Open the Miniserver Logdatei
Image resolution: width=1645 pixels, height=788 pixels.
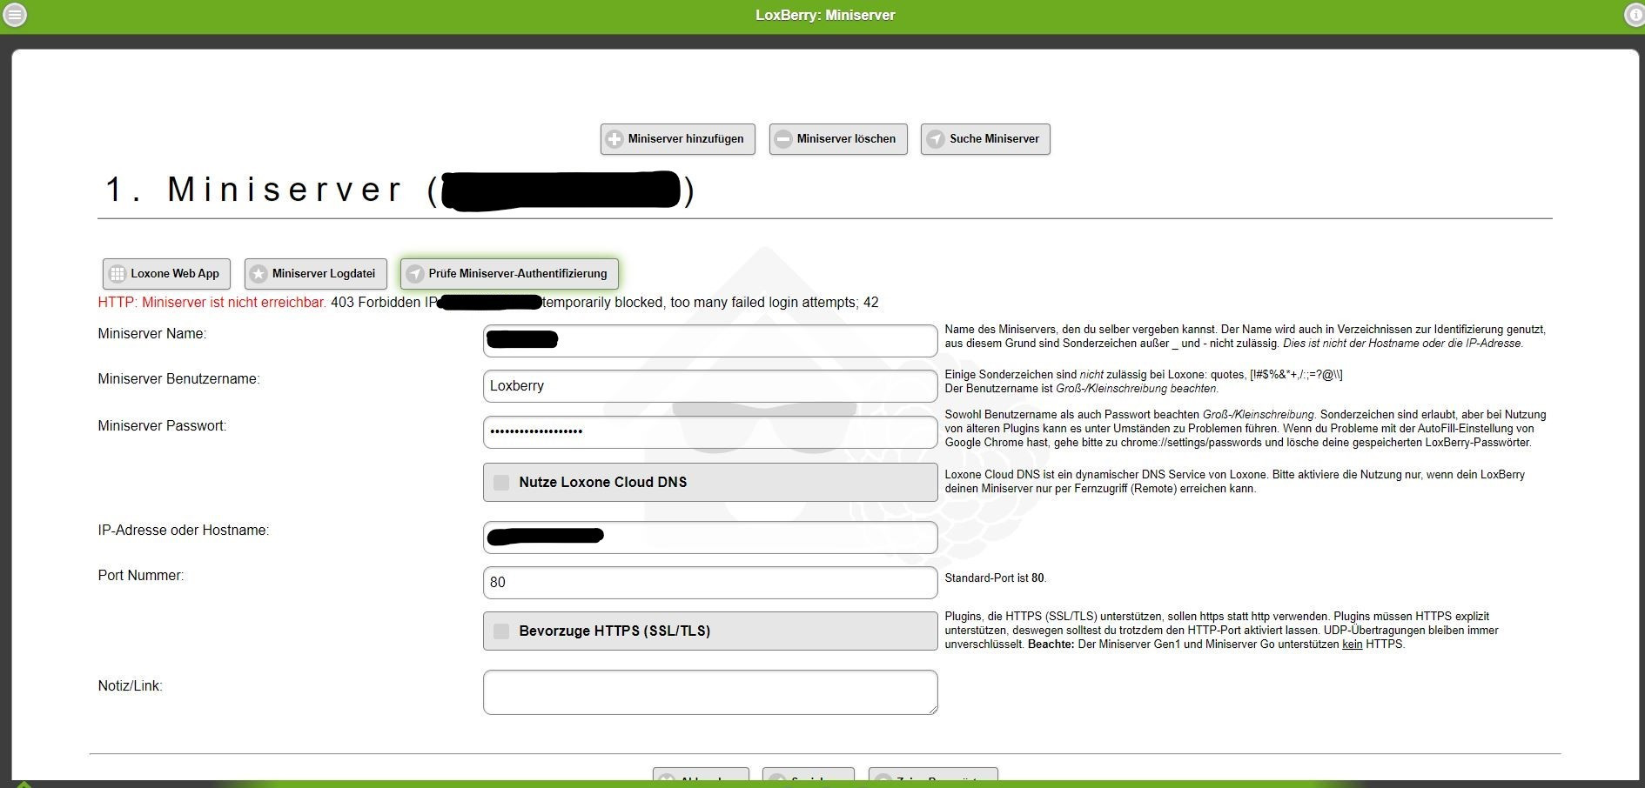click(x=315, y=274)
